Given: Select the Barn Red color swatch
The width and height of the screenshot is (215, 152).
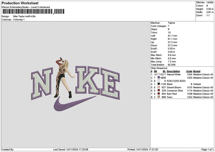Looking at the screenshot, I should tap(159, 94).
